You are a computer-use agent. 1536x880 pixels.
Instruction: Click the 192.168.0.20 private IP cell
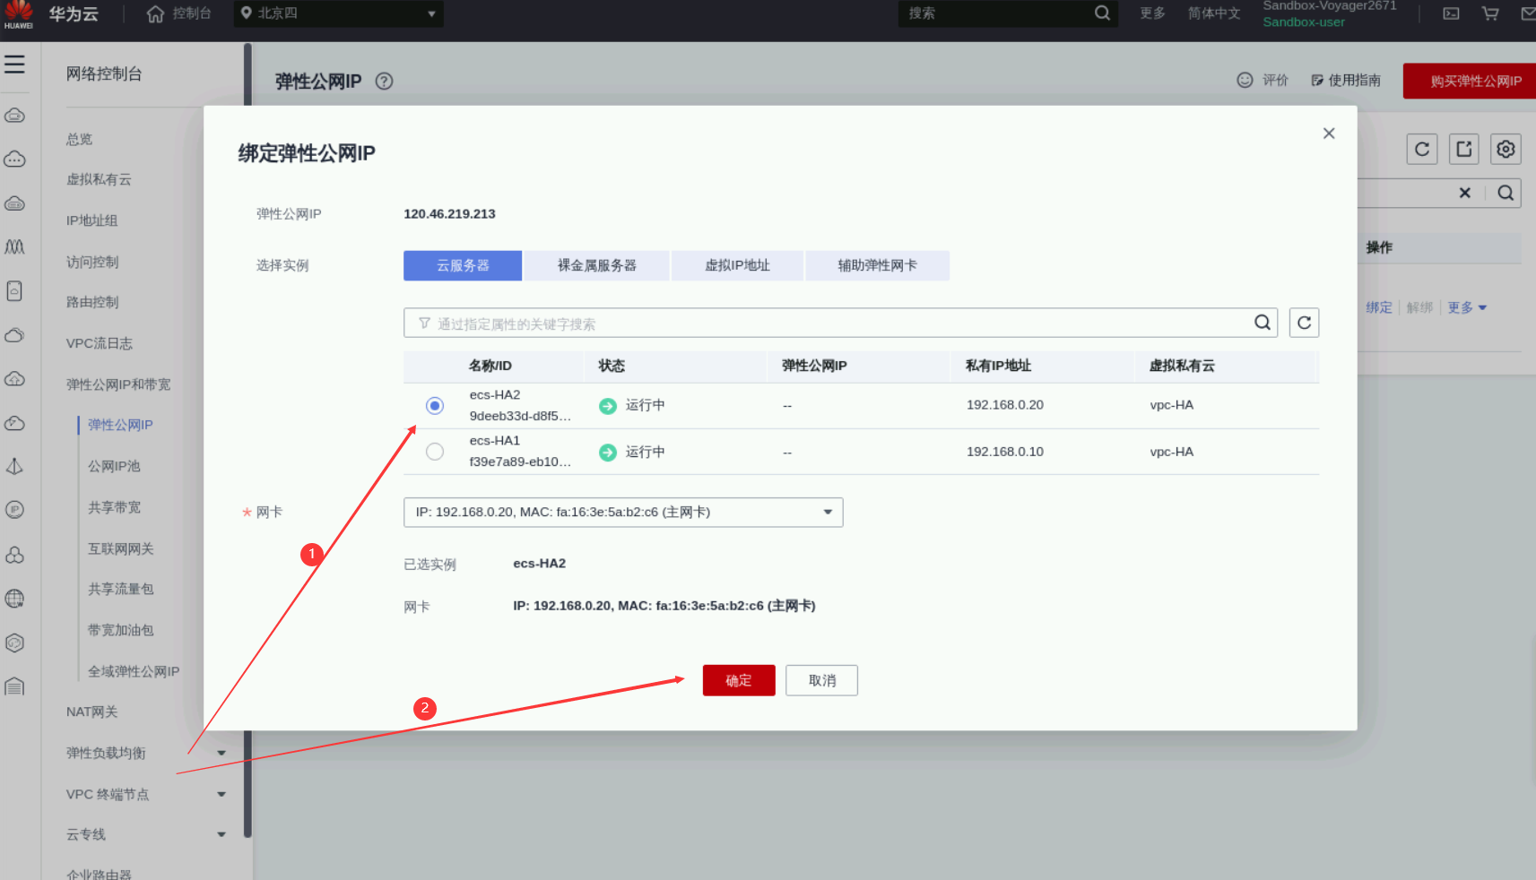pyautogui.click(x=1005, y=405)
